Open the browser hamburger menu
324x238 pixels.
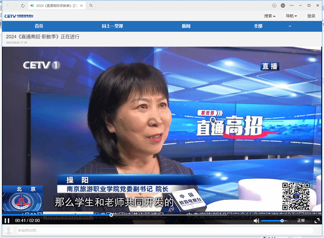[x=283, y=5]
